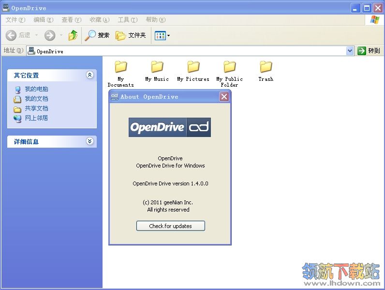Open Network Places (网上邻居) link
Viewport: 385px width, 290px height.
click(36, 118)
